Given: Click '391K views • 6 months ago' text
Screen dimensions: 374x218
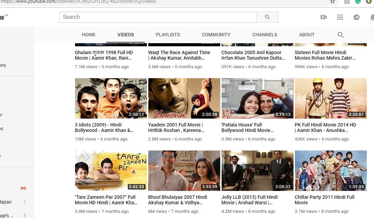Looking at the screenshot, I should (248, 67).
